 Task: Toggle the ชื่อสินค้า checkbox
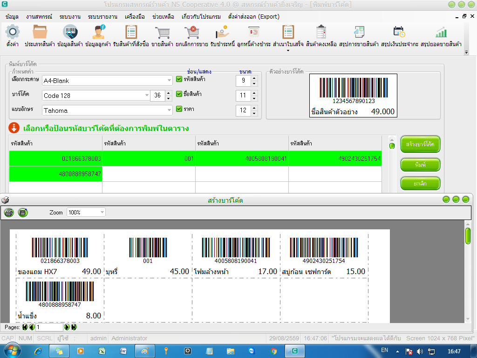(x=179, y=94)
